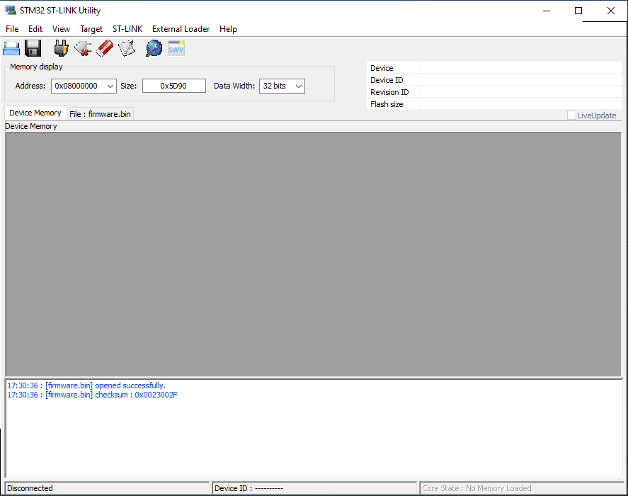Click the top Device row label in the info panel
This screenshot has height=496, width=628.
click(382, 68)
